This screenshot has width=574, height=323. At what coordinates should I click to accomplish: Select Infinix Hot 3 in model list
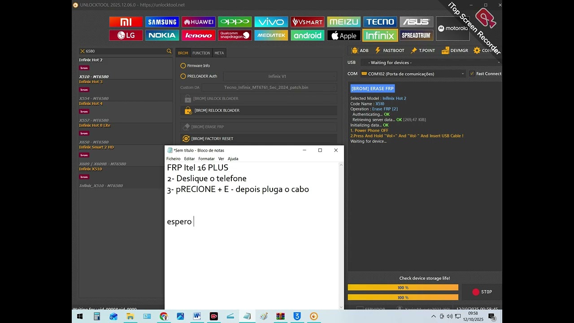tap(126, 90)
